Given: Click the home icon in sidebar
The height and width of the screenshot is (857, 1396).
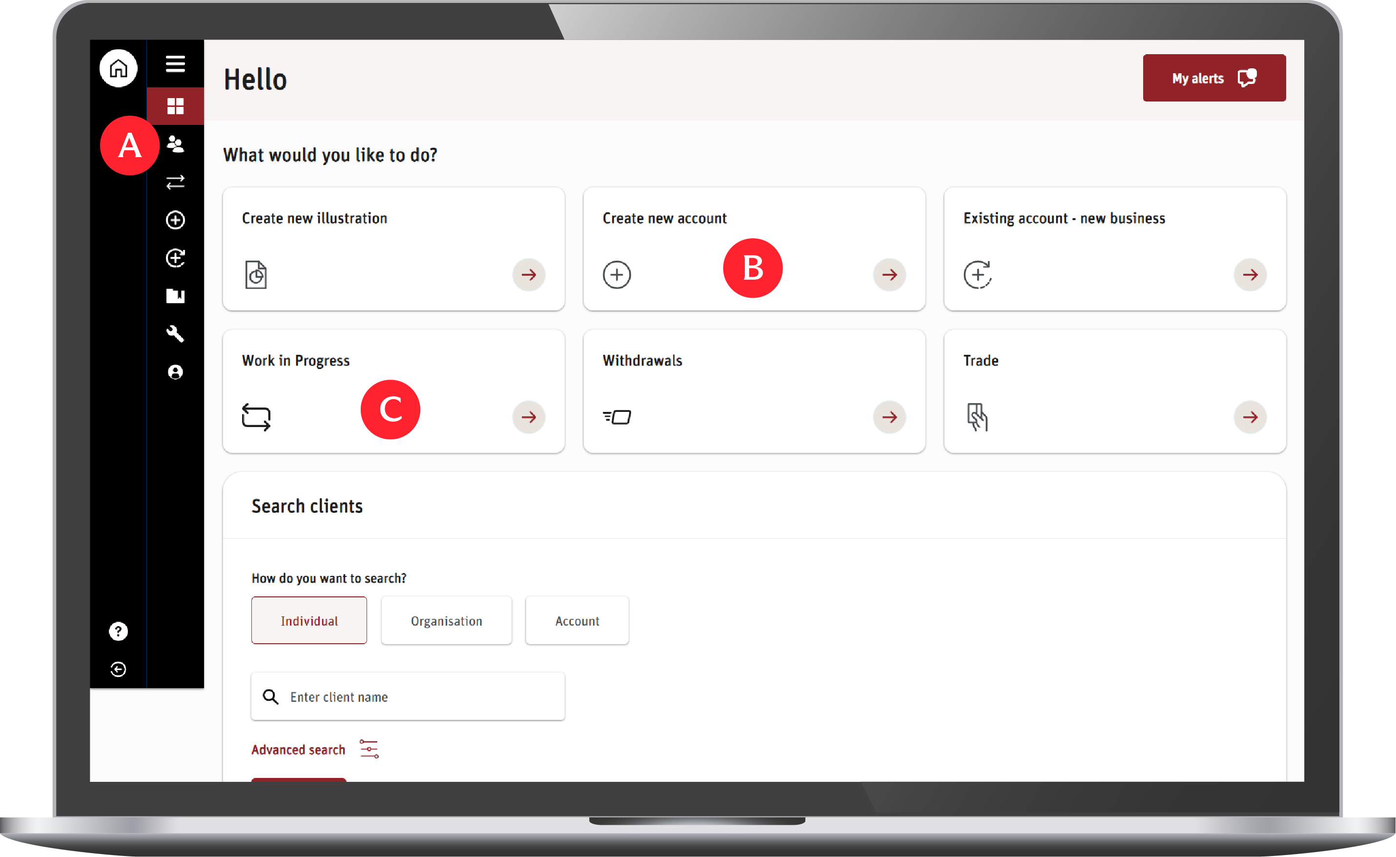Looking at the screenshot, I should pyautogui.click(x=118, y=69).
